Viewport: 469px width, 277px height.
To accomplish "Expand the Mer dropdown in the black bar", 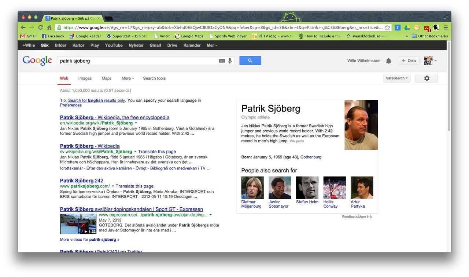I will point(212,45).
